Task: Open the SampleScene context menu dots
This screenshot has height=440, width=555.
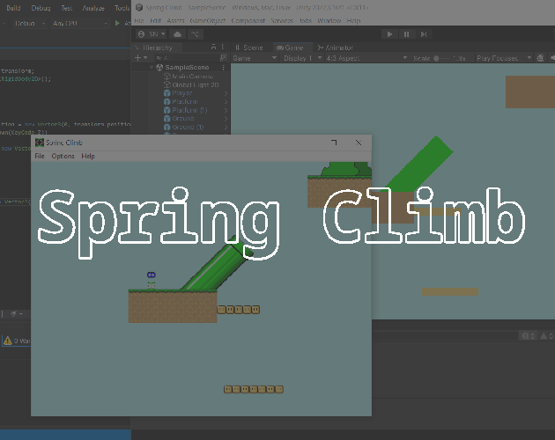Action: tap(224, 67)
